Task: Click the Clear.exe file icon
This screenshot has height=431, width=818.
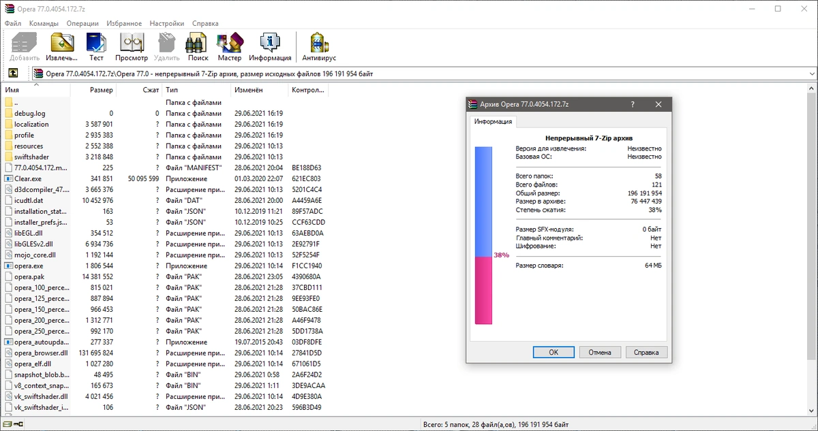Action: click(8, 178)
